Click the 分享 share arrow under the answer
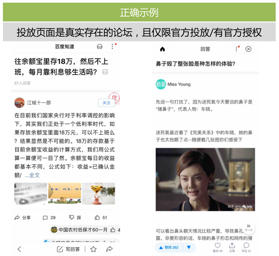The image size is (279, 256). 17,218
